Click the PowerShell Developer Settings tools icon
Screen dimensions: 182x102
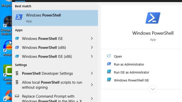(17, 73)
